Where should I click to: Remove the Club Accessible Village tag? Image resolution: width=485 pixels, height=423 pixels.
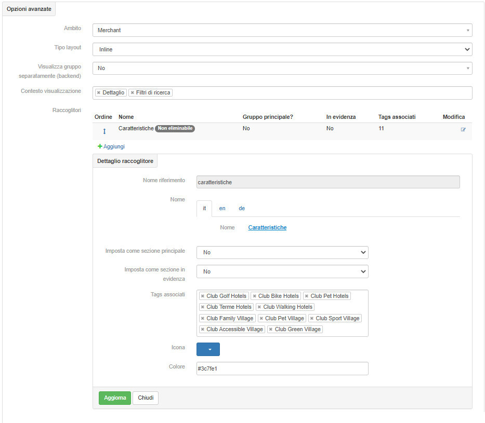[203, 330]
